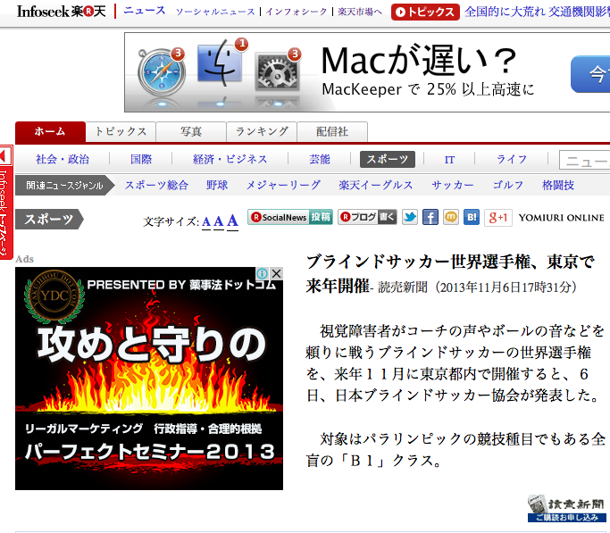Viewport: 610px width, 533px height.
Task: Open the 配信社 tab
Action: pyautogui.click(x=332, y=132)
